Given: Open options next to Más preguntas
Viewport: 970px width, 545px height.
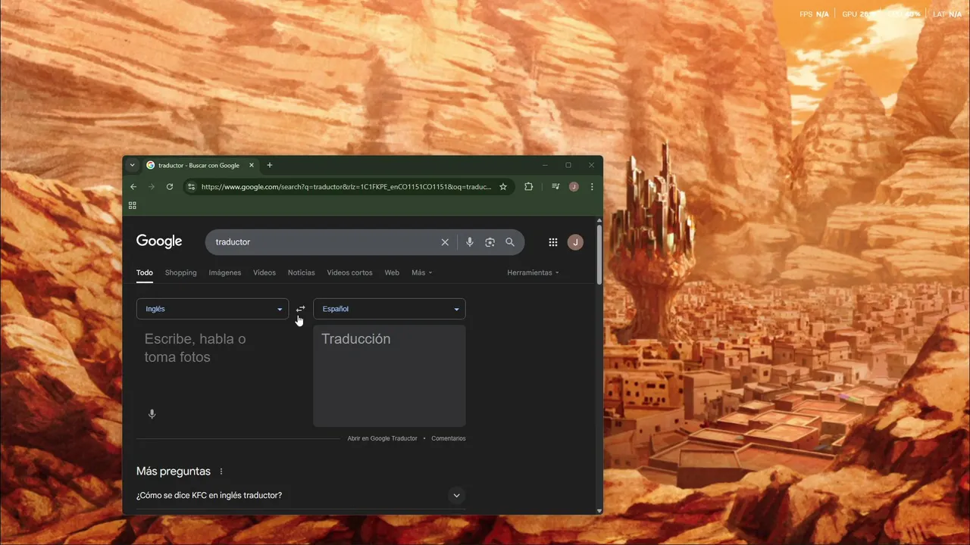Looking at the screenshot, I should coord(221,472).
